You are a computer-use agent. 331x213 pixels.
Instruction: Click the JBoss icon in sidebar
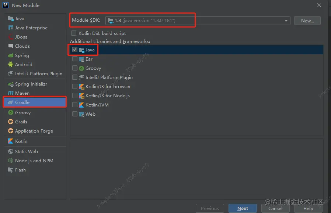(11, 37)
